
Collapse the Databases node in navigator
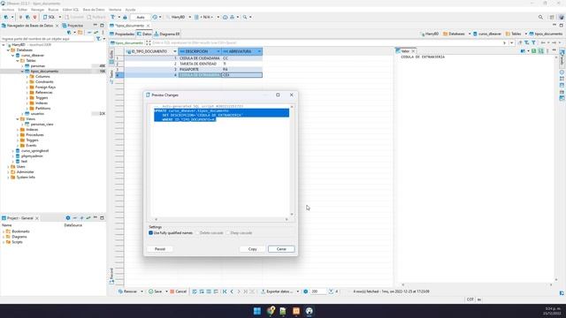click(8, 50)
